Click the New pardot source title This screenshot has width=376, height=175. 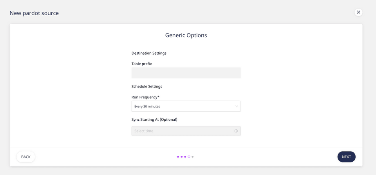coord(34,13)
